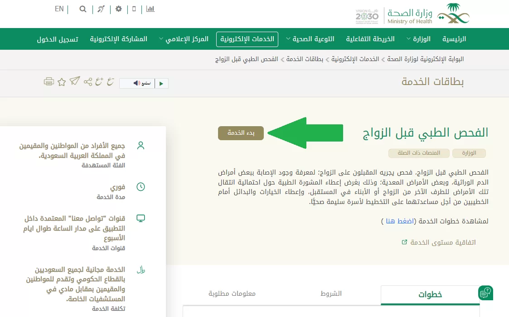The image size is (509, 317).
Task: Open the search magnifier icon
Action: [83, 9]
